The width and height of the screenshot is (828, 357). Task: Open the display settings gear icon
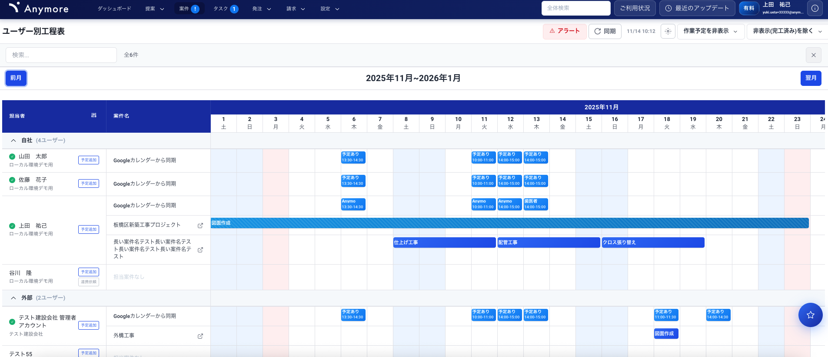668,31
